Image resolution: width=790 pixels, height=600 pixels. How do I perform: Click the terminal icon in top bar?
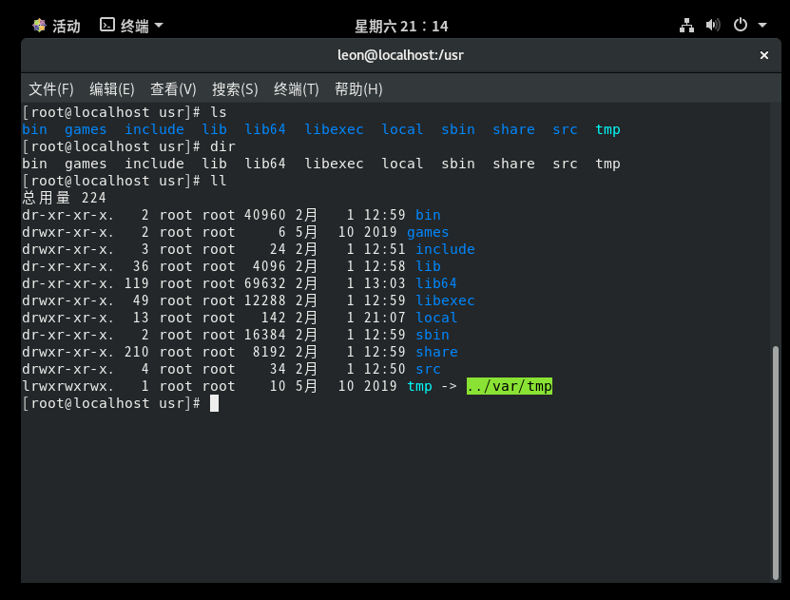tap(107, 25)
